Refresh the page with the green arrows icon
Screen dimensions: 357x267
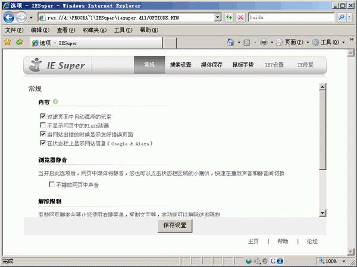228,17
